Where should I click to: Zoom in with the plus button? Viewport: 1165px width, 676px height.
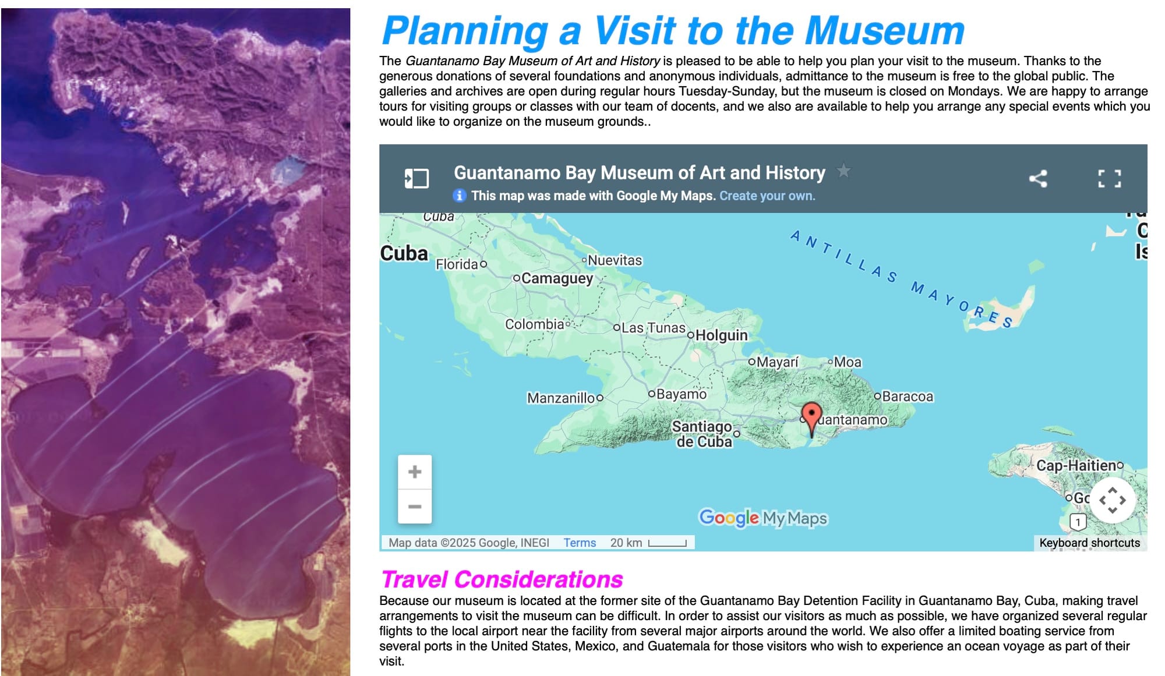point(415,472)
